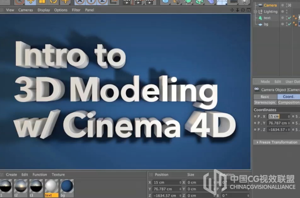Screen dimensions: 300x198
Task: Click the text object's orange Phong tag
Action: 295,18
